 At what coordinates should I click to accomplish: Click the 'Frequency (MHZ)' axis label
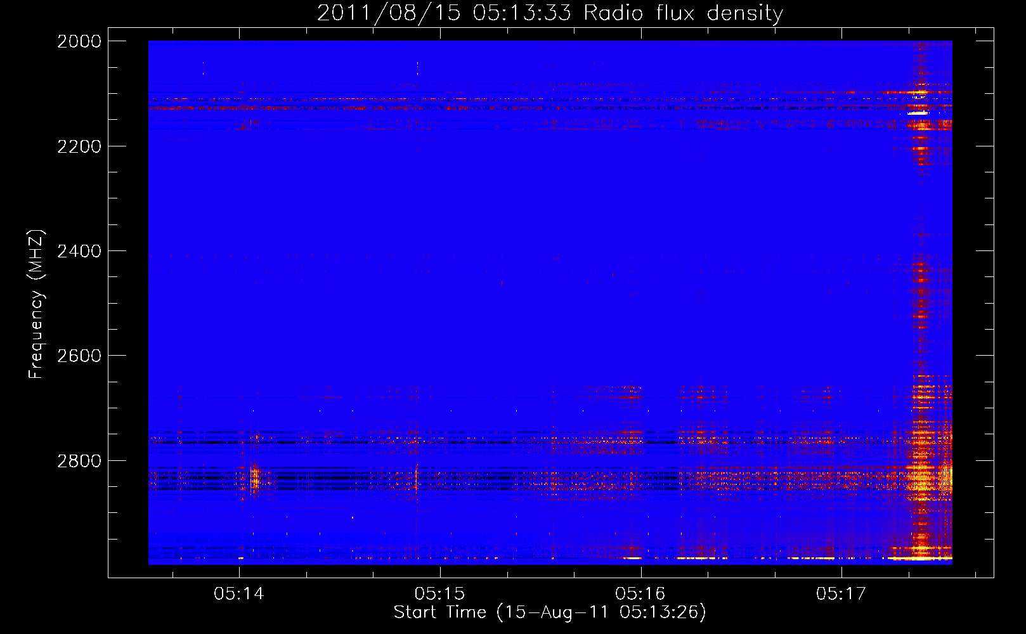[36, 304]
